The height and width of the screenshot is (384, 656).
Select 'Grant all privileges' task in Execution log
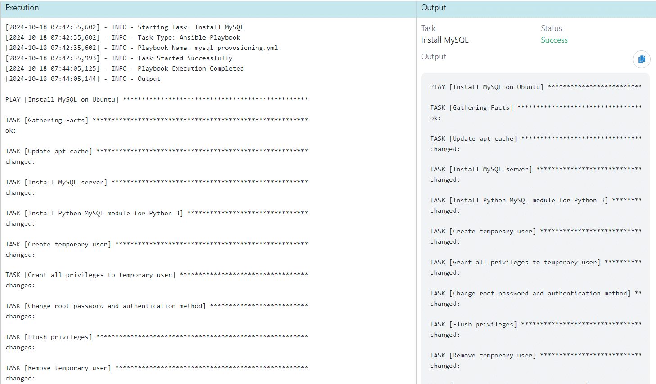tap(157, 275)
